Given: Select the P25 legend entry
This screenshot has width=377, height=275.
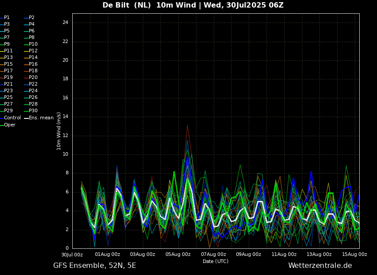Looking at the screenshot, I should coord(8,98).
